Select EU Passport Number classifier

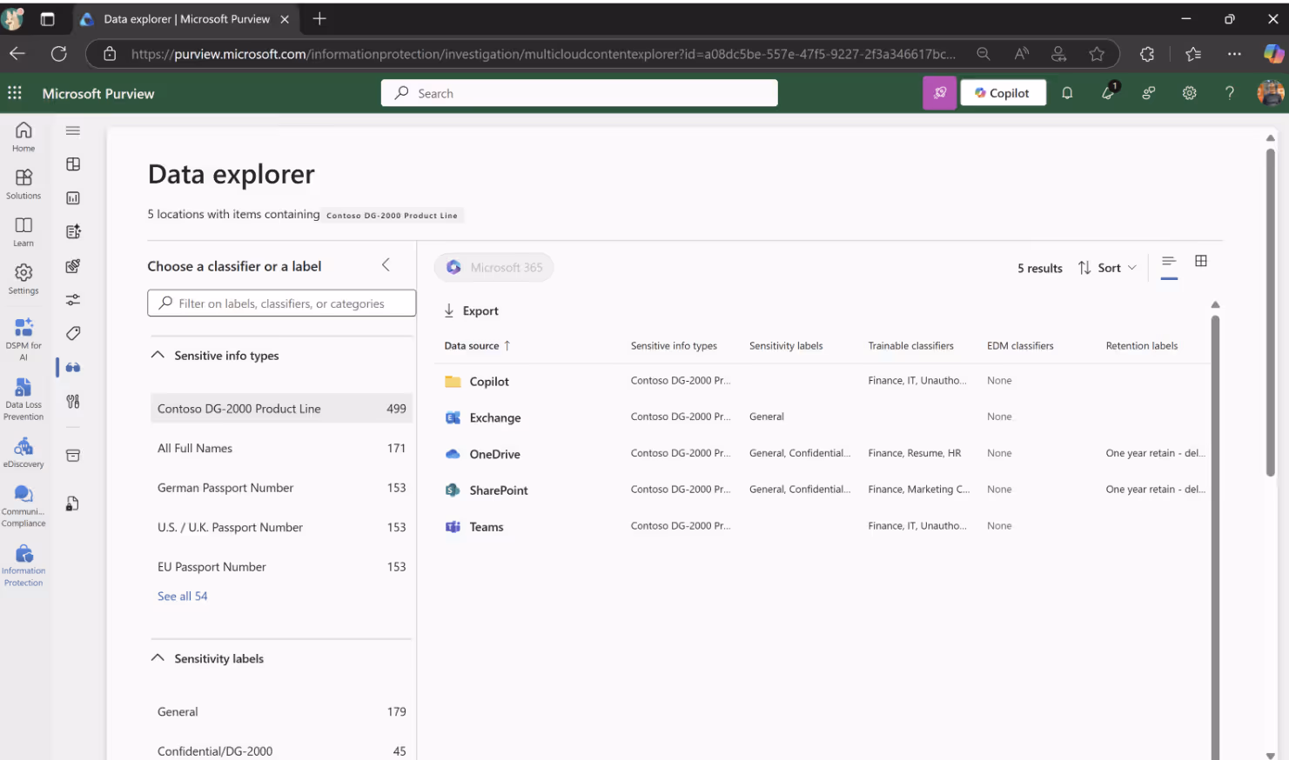tap(281, 567)
